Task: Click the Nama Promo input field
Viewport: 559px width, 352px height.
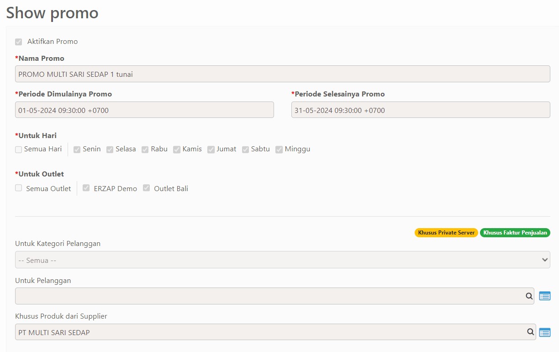Action: click(x=283, y=74)
